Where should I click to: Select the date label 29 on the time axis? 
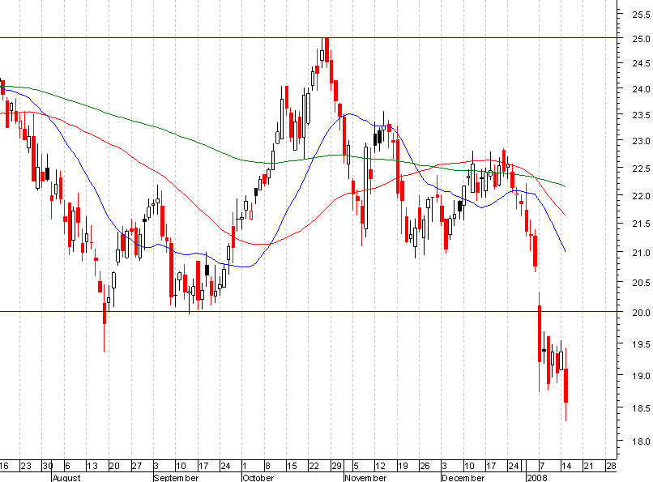pyautogui.click(x=336, y=466)
